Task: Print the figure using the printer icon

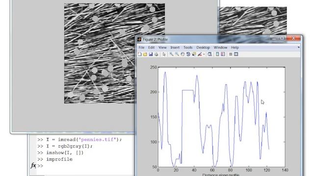Action: pos(156,54)
